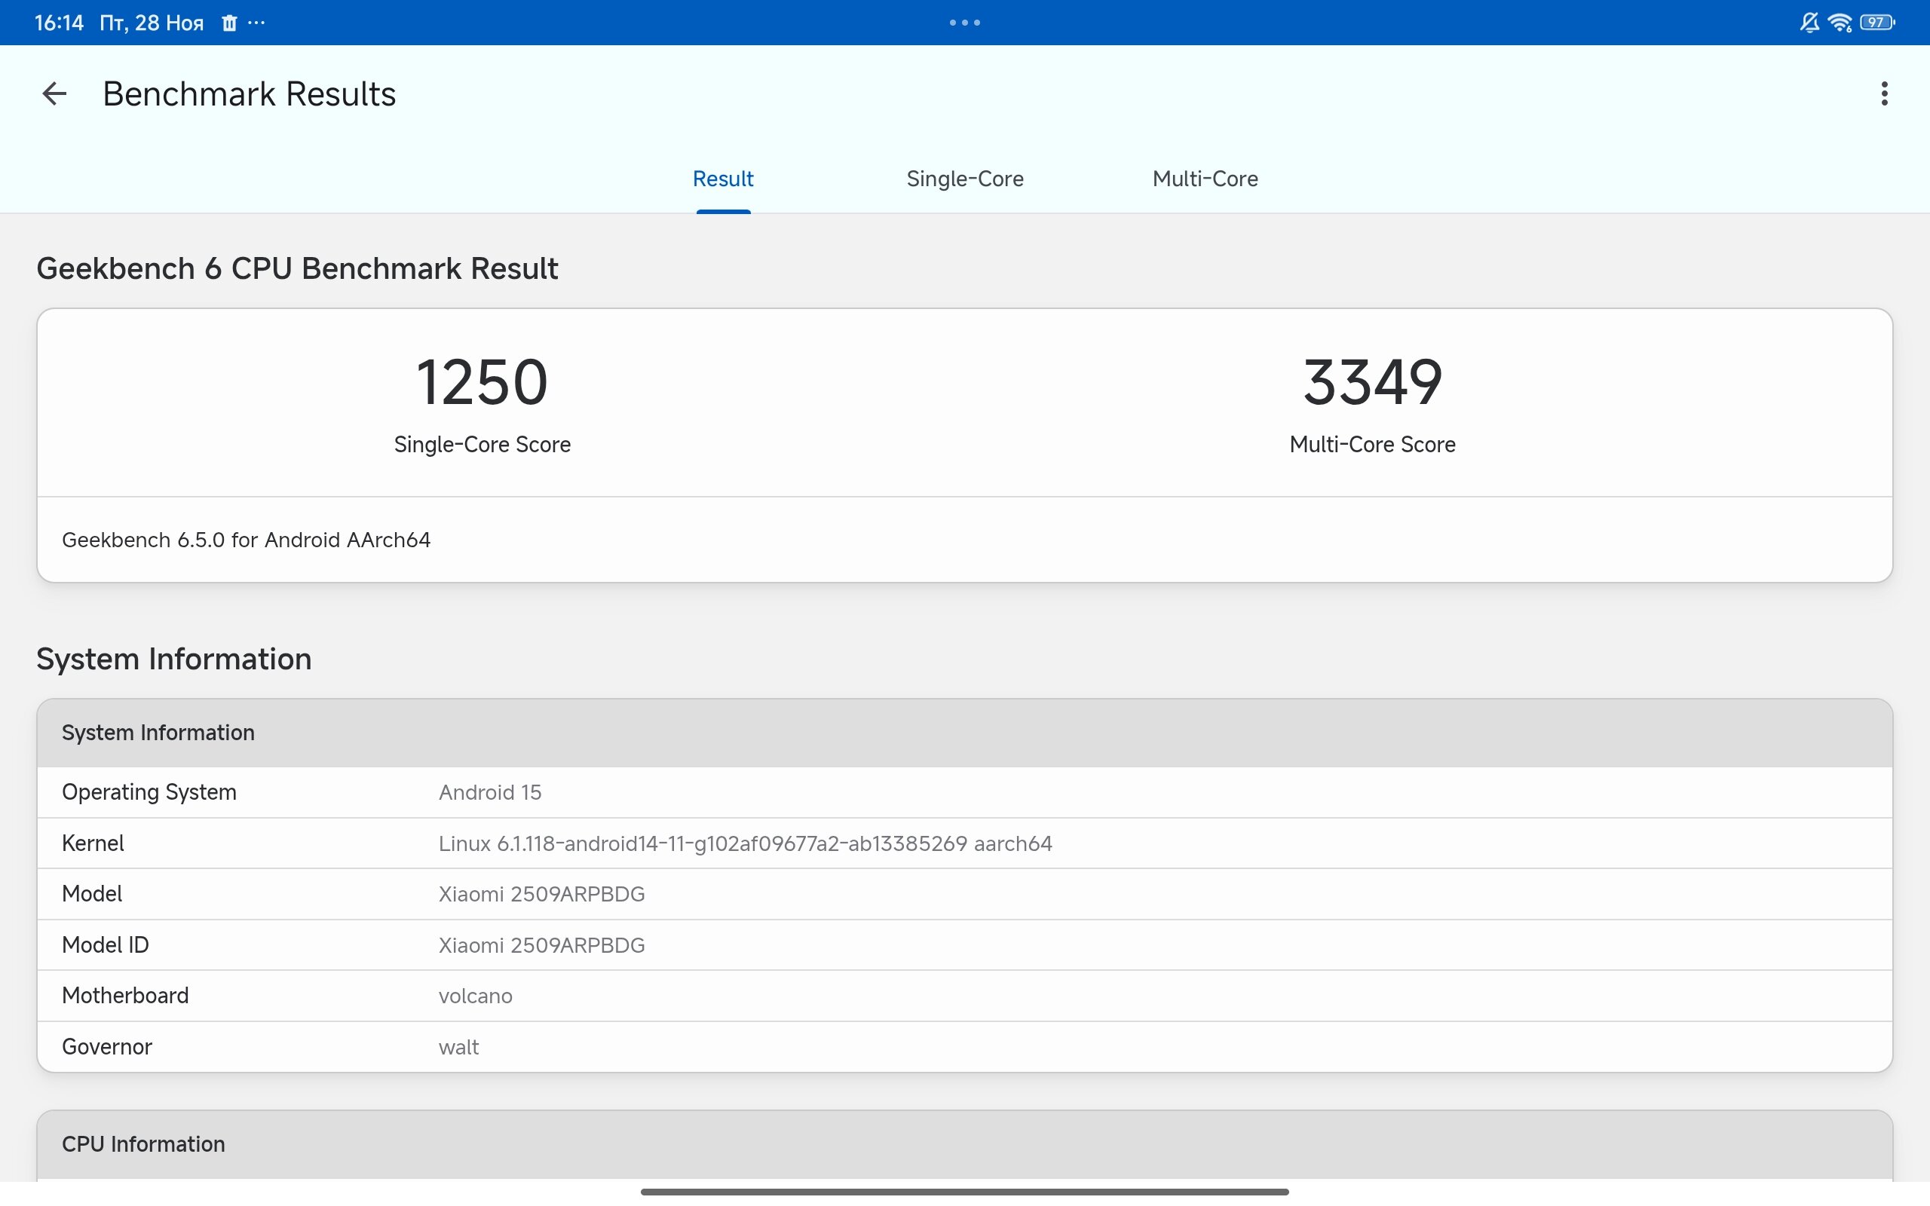Tap the CPU Information section header
The width and height of the screenshot is (1930, 1206).
(143, 1143)
